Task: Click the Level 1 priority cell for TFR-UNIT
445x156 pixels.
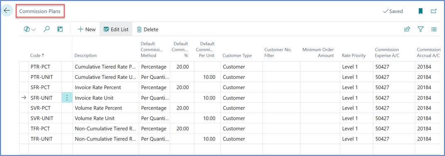Action: point(357,139)
